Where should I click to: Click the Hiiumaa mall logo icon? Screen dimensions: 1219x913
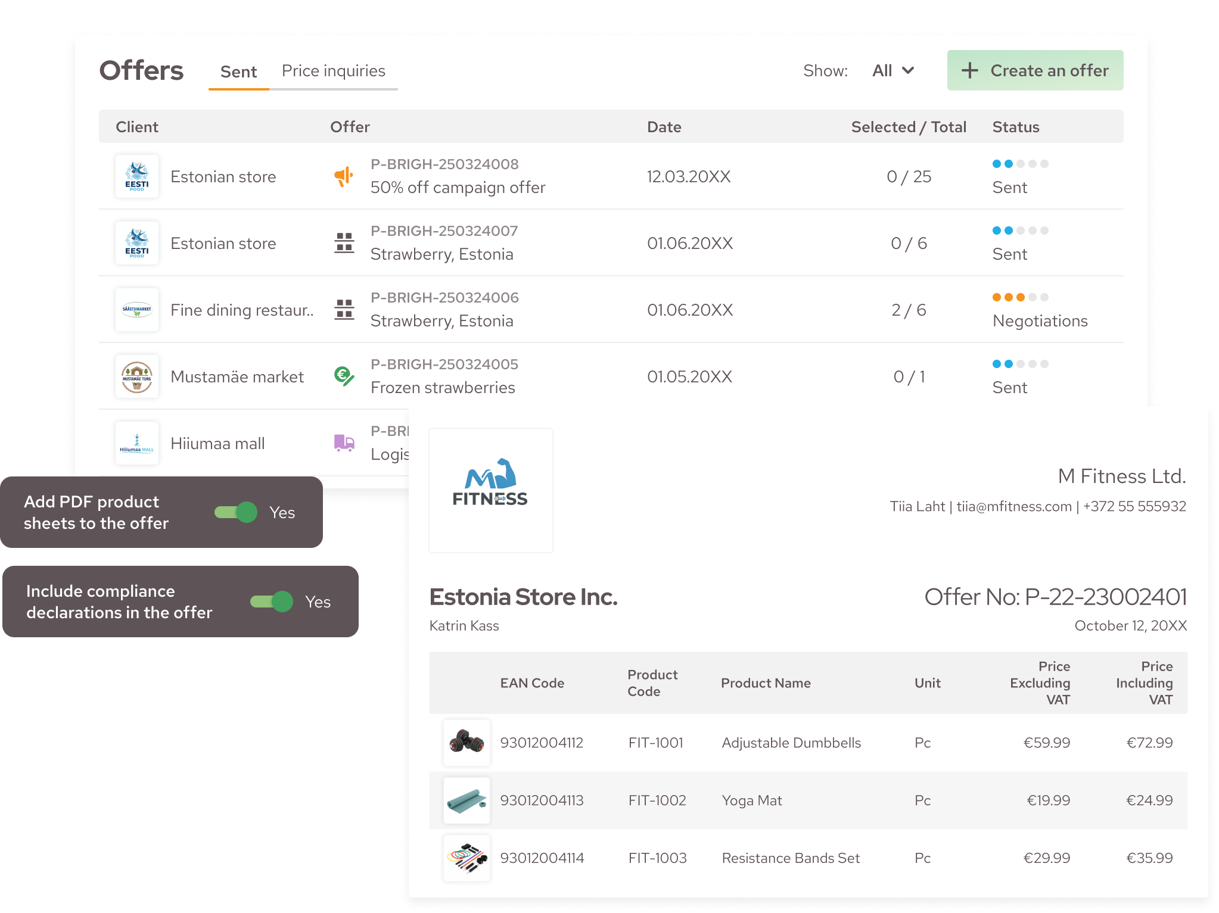137,443
